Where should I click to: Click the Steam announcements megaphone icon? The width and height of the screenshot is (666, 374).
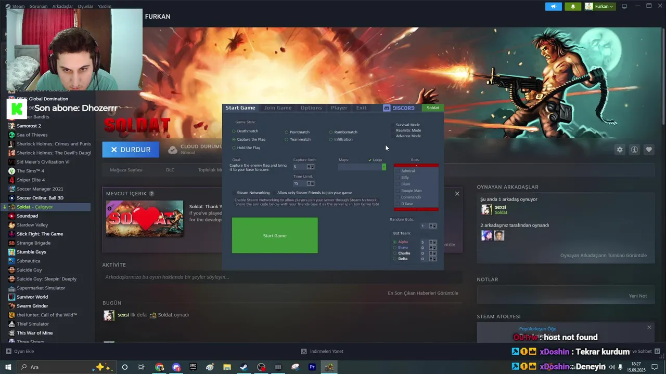(x=554, y=6)
